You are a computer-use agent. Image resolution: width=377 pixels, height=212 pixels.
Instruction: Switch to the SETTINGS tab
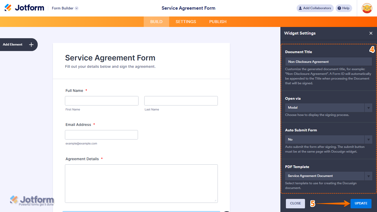(x=186, y=21)
